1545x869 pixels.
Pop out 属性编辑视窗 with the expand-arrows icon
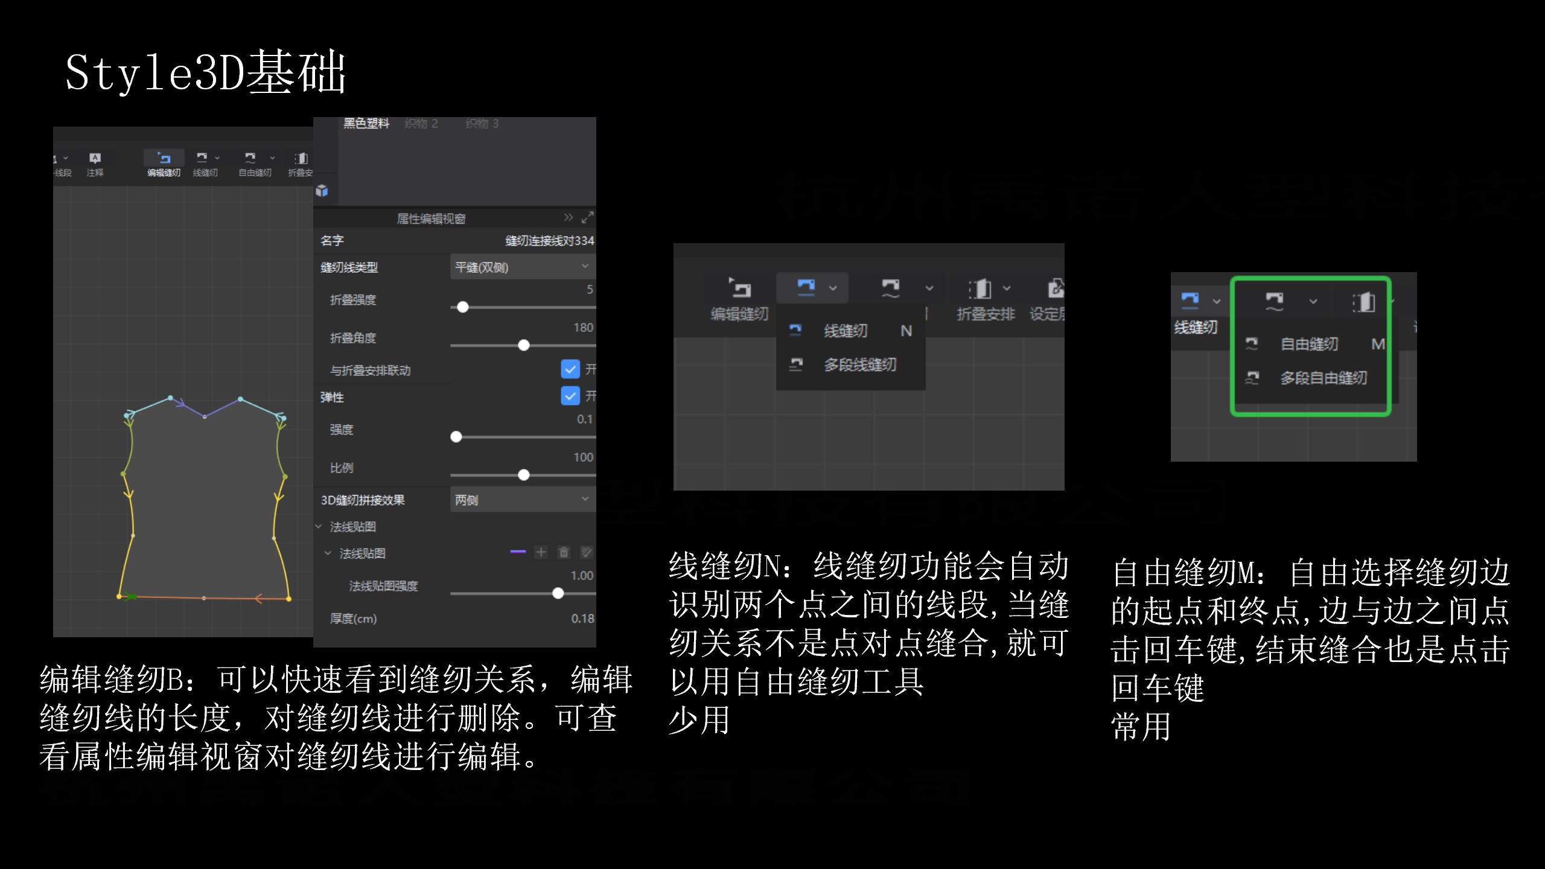[587, 217]
